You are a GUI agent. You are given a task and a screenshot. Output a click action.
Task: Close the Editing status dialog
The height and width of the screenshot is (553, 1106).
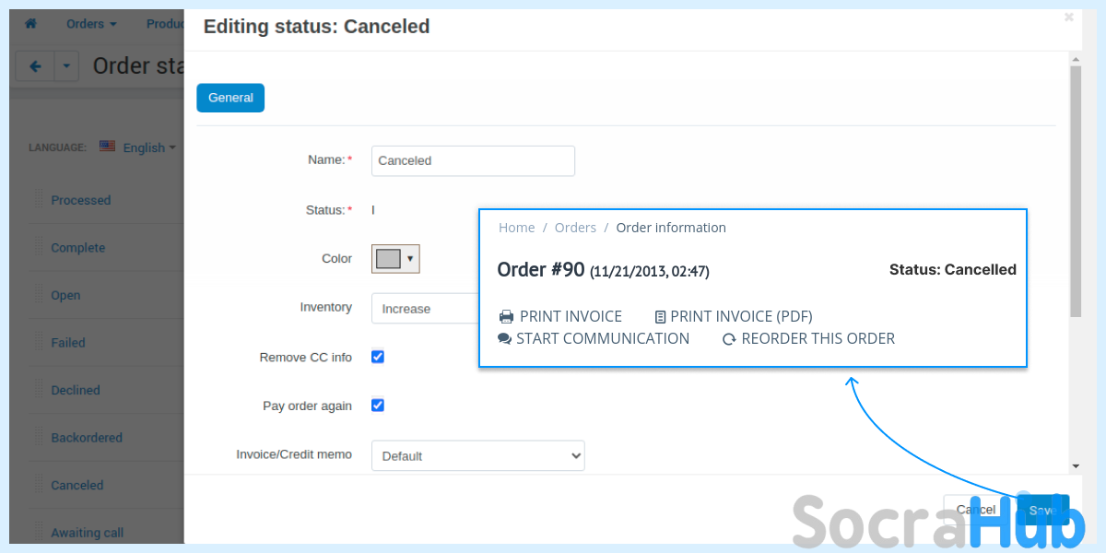tap(1068, 17)
